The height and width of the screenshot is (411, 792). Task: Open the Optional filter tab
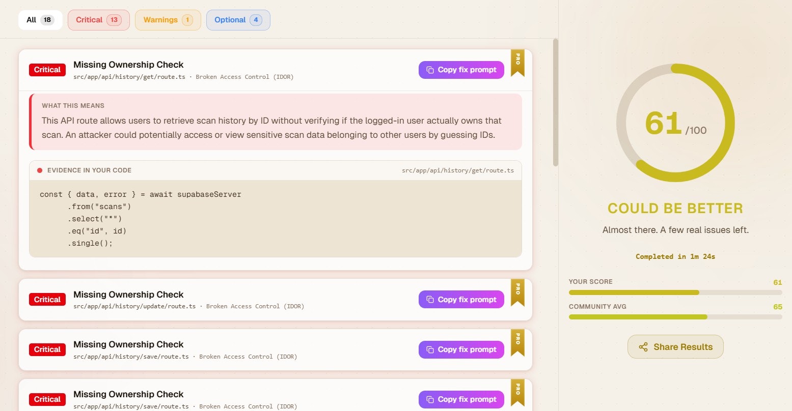(x=238, y=20)
